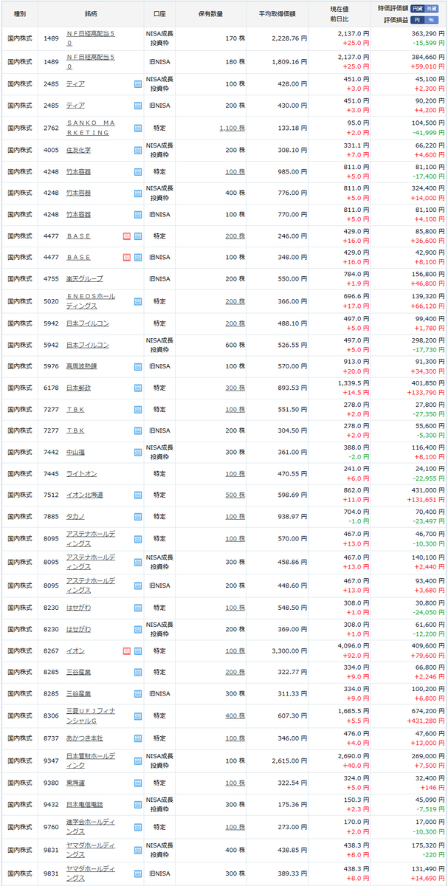This screenshot has width=448, height=886.
Task: Click blue memo icon on イオン 8267 row
Action: coord(138,651)
